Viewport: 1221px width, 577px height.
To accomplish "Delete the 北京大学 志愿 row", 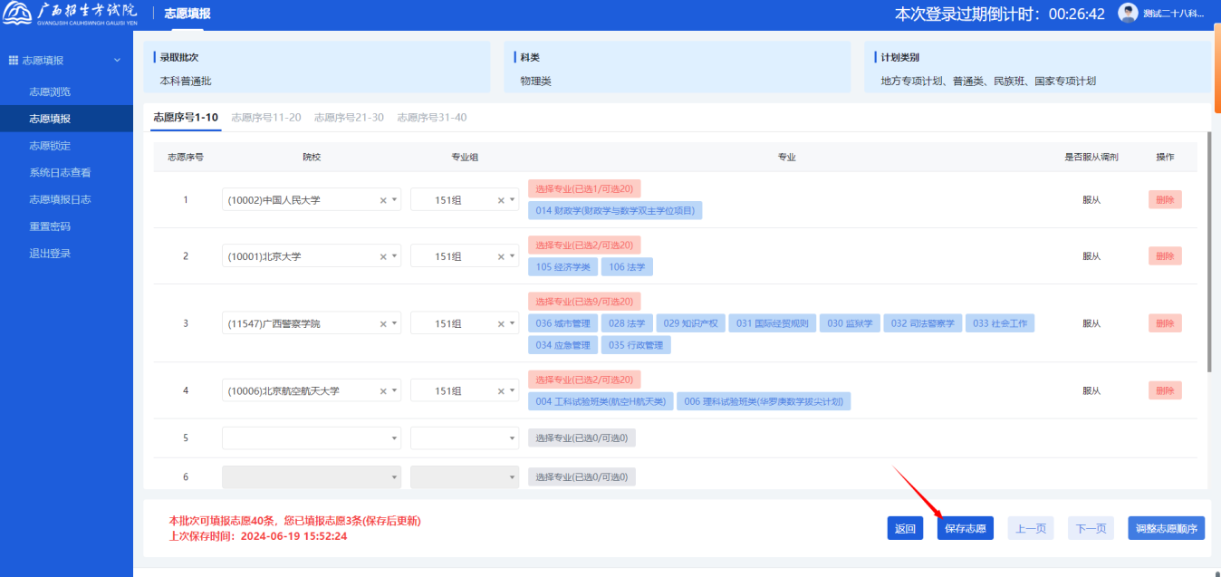I will [x=1165, y=256].
